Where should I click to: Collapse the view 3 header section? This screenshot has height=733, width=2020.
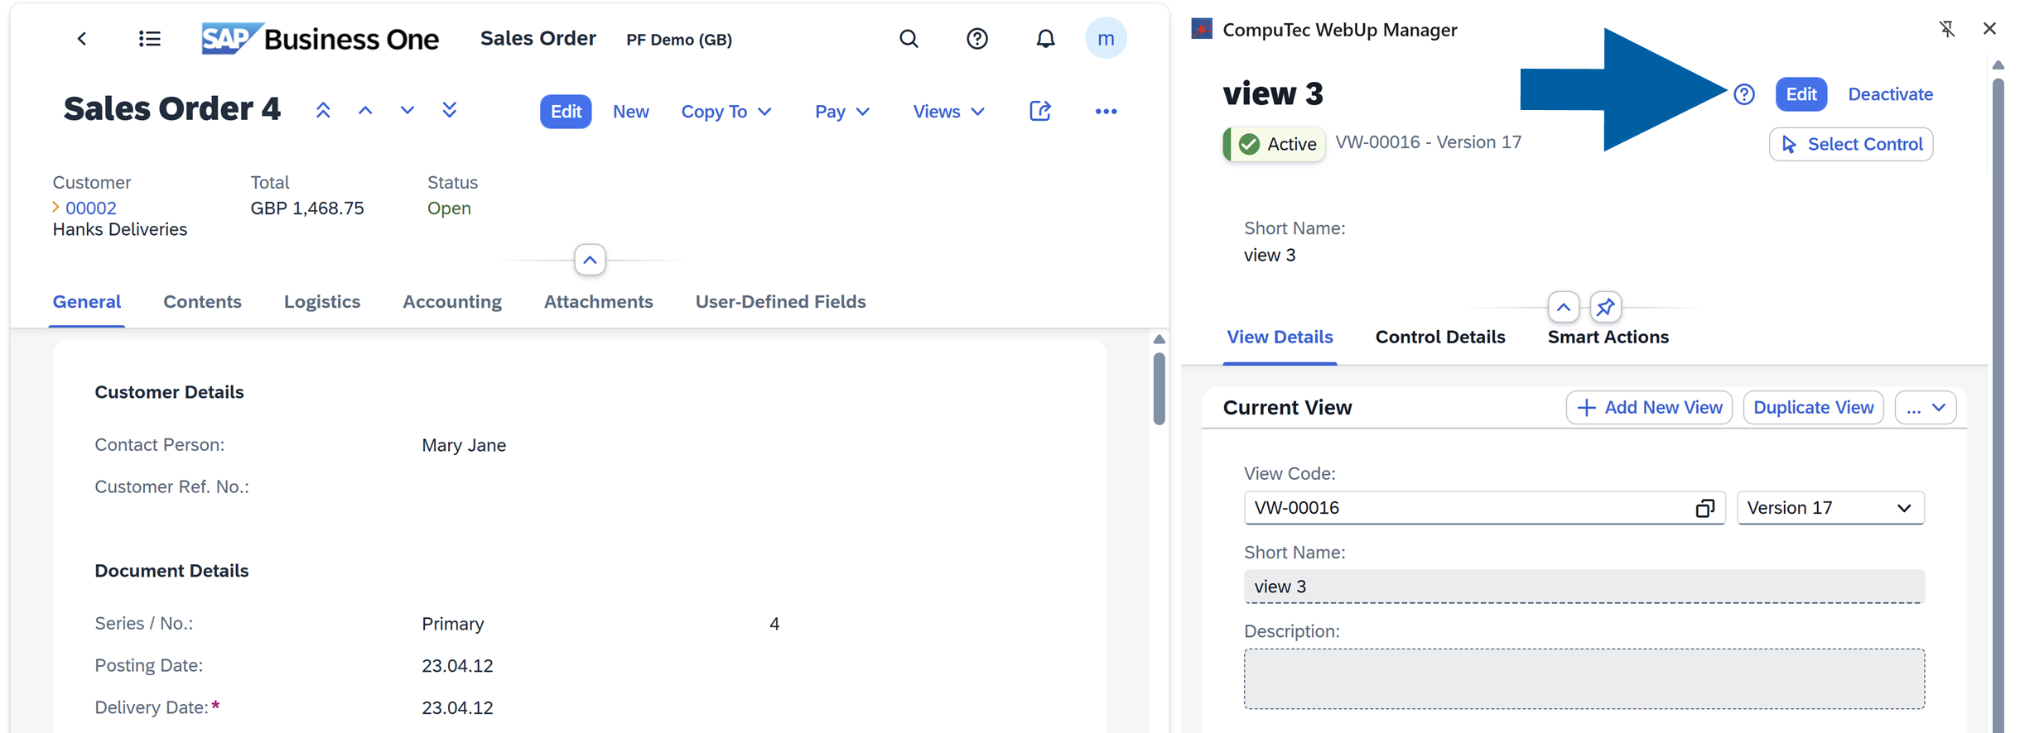(x=1563, y=307)
